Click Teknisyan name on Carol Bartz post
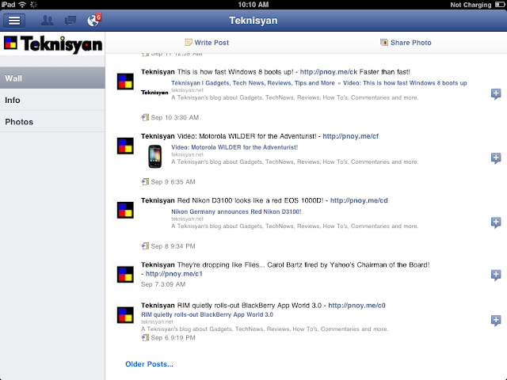The width and height of the screenshot is (507, 380). [x=158, y=264]
